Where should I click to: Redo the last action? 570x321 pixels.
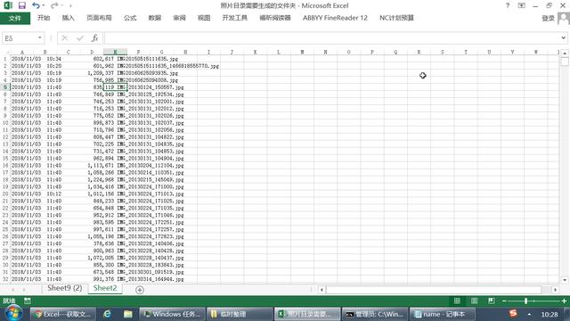tap(54, 5)
